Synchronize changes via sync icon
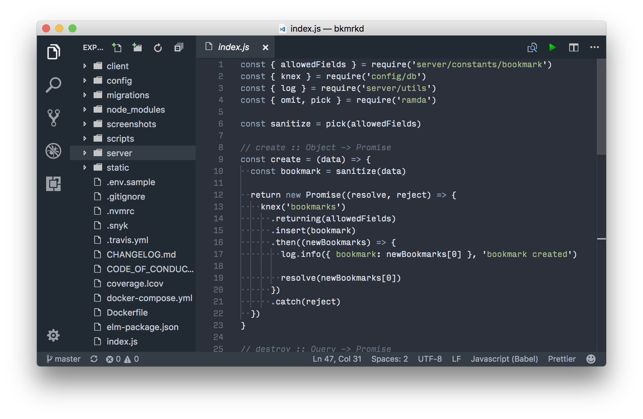643x419 pixels. (94, 359)
